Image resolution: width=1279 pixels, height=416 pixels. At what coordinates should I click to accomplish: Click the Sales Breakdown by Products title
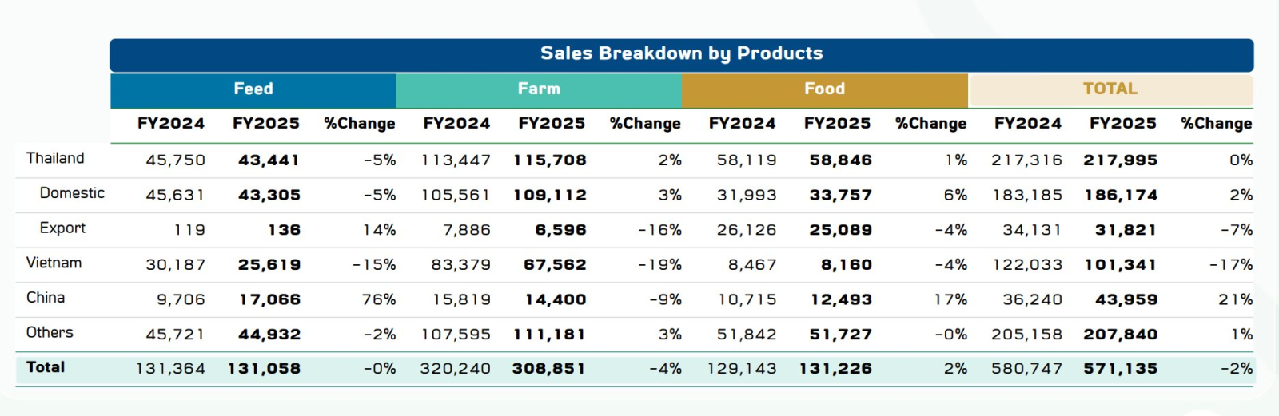[681, 54]
